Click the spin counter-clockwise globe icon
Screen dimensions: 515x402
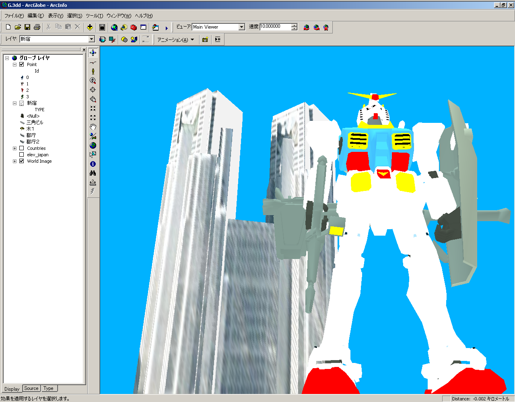click(x=316, y=27)
